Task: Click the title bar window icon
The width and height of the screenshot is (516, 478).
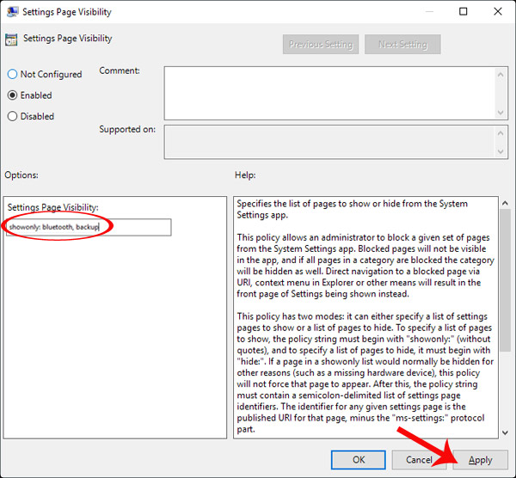Action: tap(13, 12)
